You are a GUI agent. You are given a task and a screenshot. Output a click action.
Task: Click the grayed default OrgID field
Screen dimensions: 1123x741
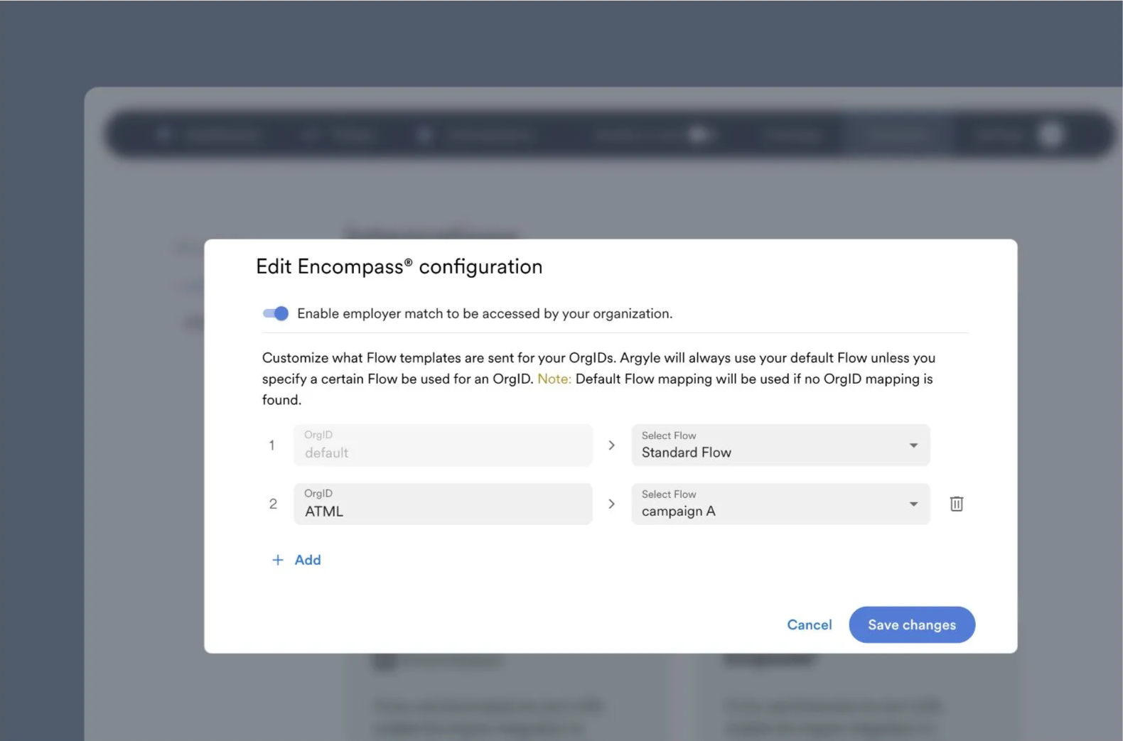[443, 445]
